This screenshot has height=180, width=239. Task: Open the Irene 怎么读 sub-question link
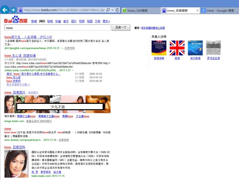point(14,77)
